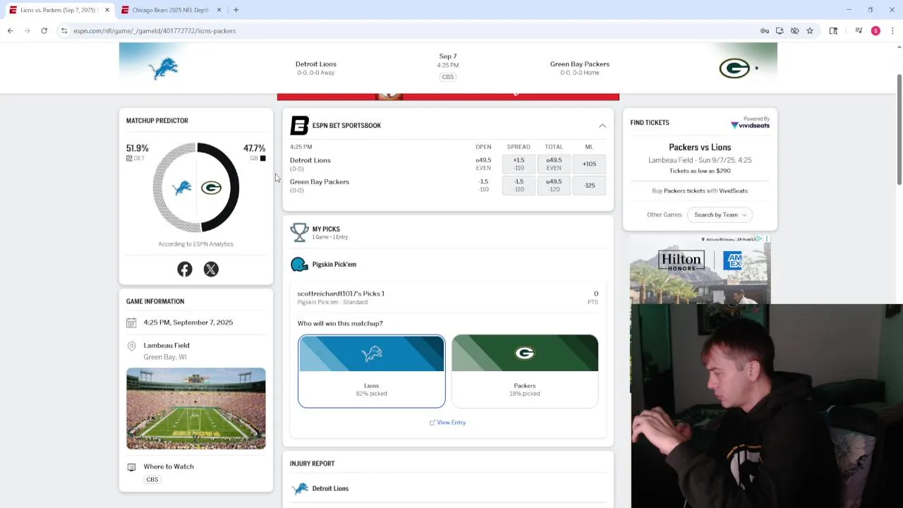
Task: Open site information icon in address bar
Action: [64, 30]
